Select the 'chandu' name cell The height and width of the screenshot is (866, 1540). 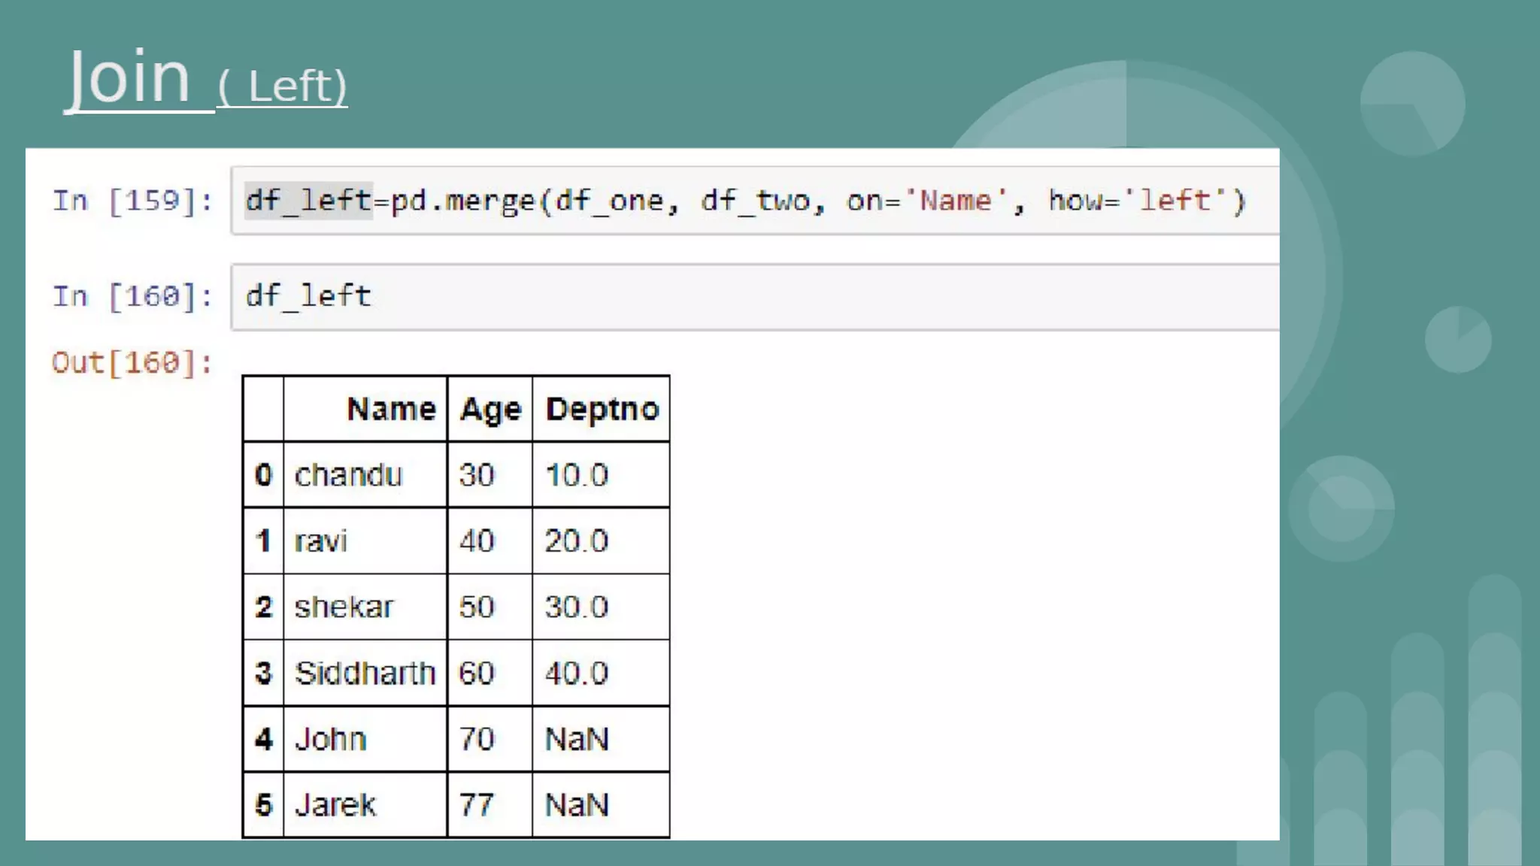348,475
